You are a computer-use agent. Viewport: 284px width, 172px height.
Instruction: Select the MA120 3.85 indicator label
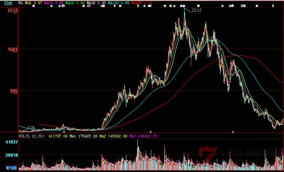click(119, 3)
